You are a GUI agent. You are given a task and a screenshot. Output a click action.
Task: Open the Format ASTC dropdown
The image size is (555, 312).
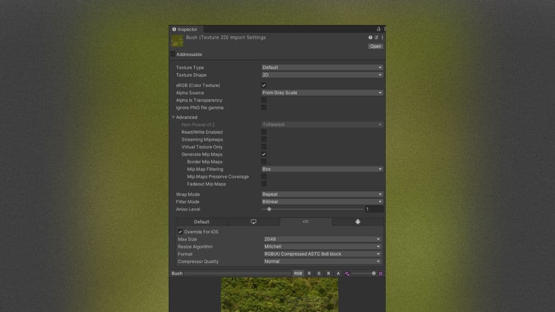(322, 254)
